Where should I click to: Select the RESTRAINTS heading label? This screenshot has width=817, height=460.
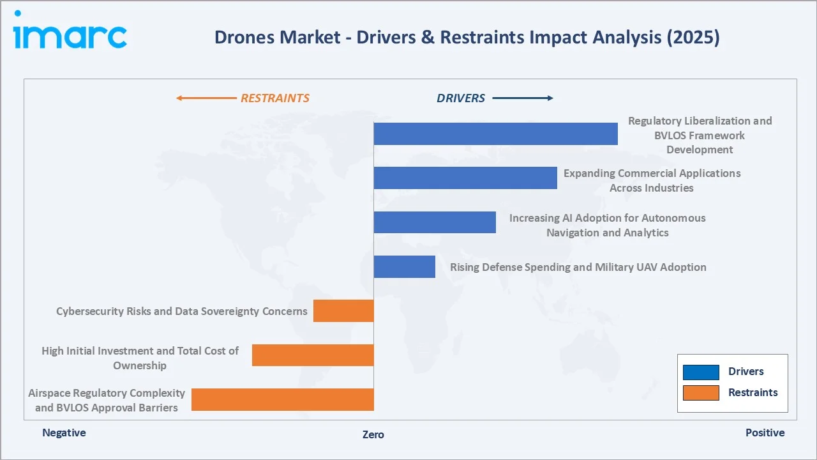(274, 98)
